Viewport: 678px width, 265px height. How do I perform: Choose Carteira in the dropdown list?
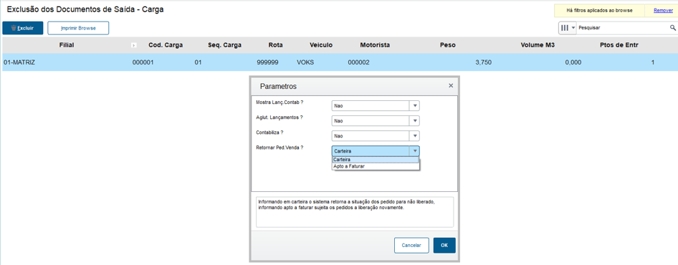376,160
